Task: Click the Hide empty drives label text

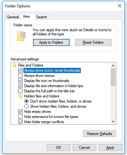Action: coord(38,112)
